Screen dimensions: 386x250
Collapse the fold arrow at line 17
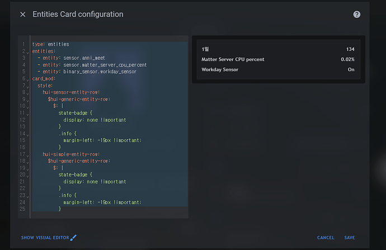pos(27,155)
